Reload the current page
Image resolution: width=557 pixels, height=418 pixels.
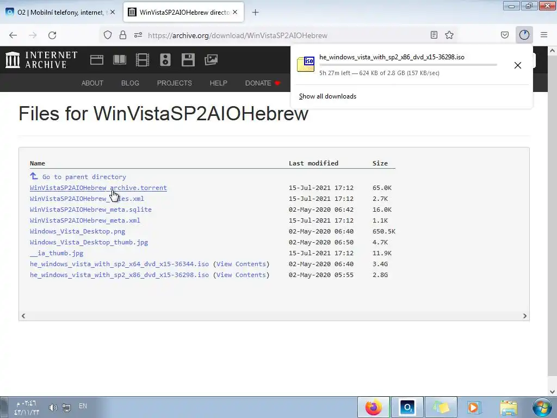pos(52,35)
